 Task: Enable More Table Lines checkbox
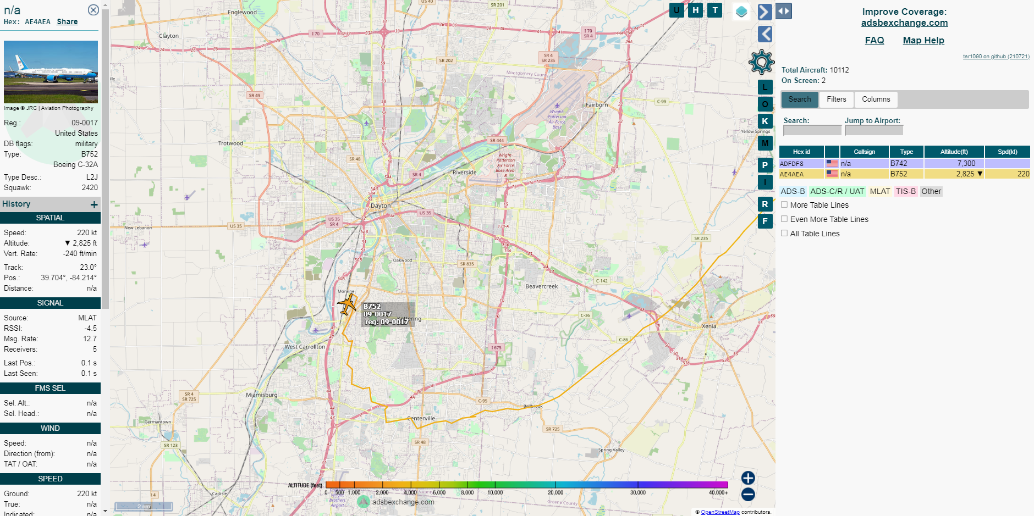pos(784,204)
